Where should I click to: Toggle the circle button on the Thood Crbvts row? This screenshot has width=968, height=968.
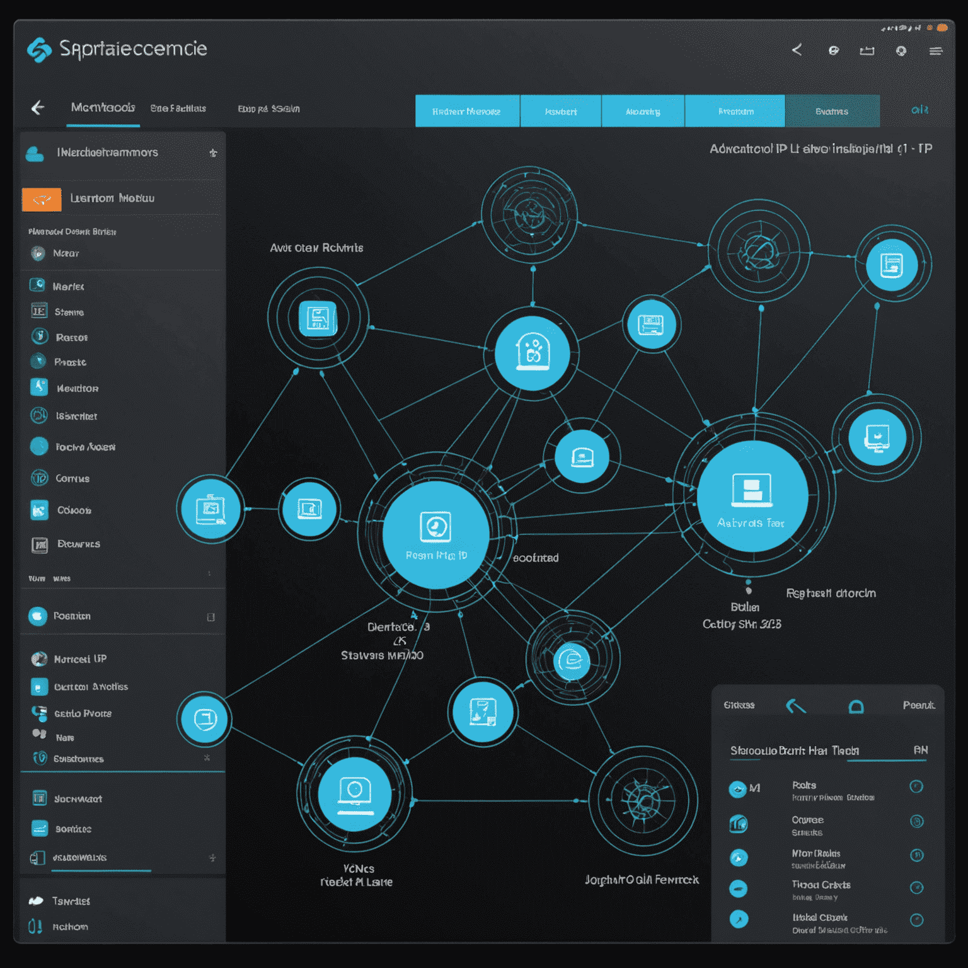[x=917, y=887]
